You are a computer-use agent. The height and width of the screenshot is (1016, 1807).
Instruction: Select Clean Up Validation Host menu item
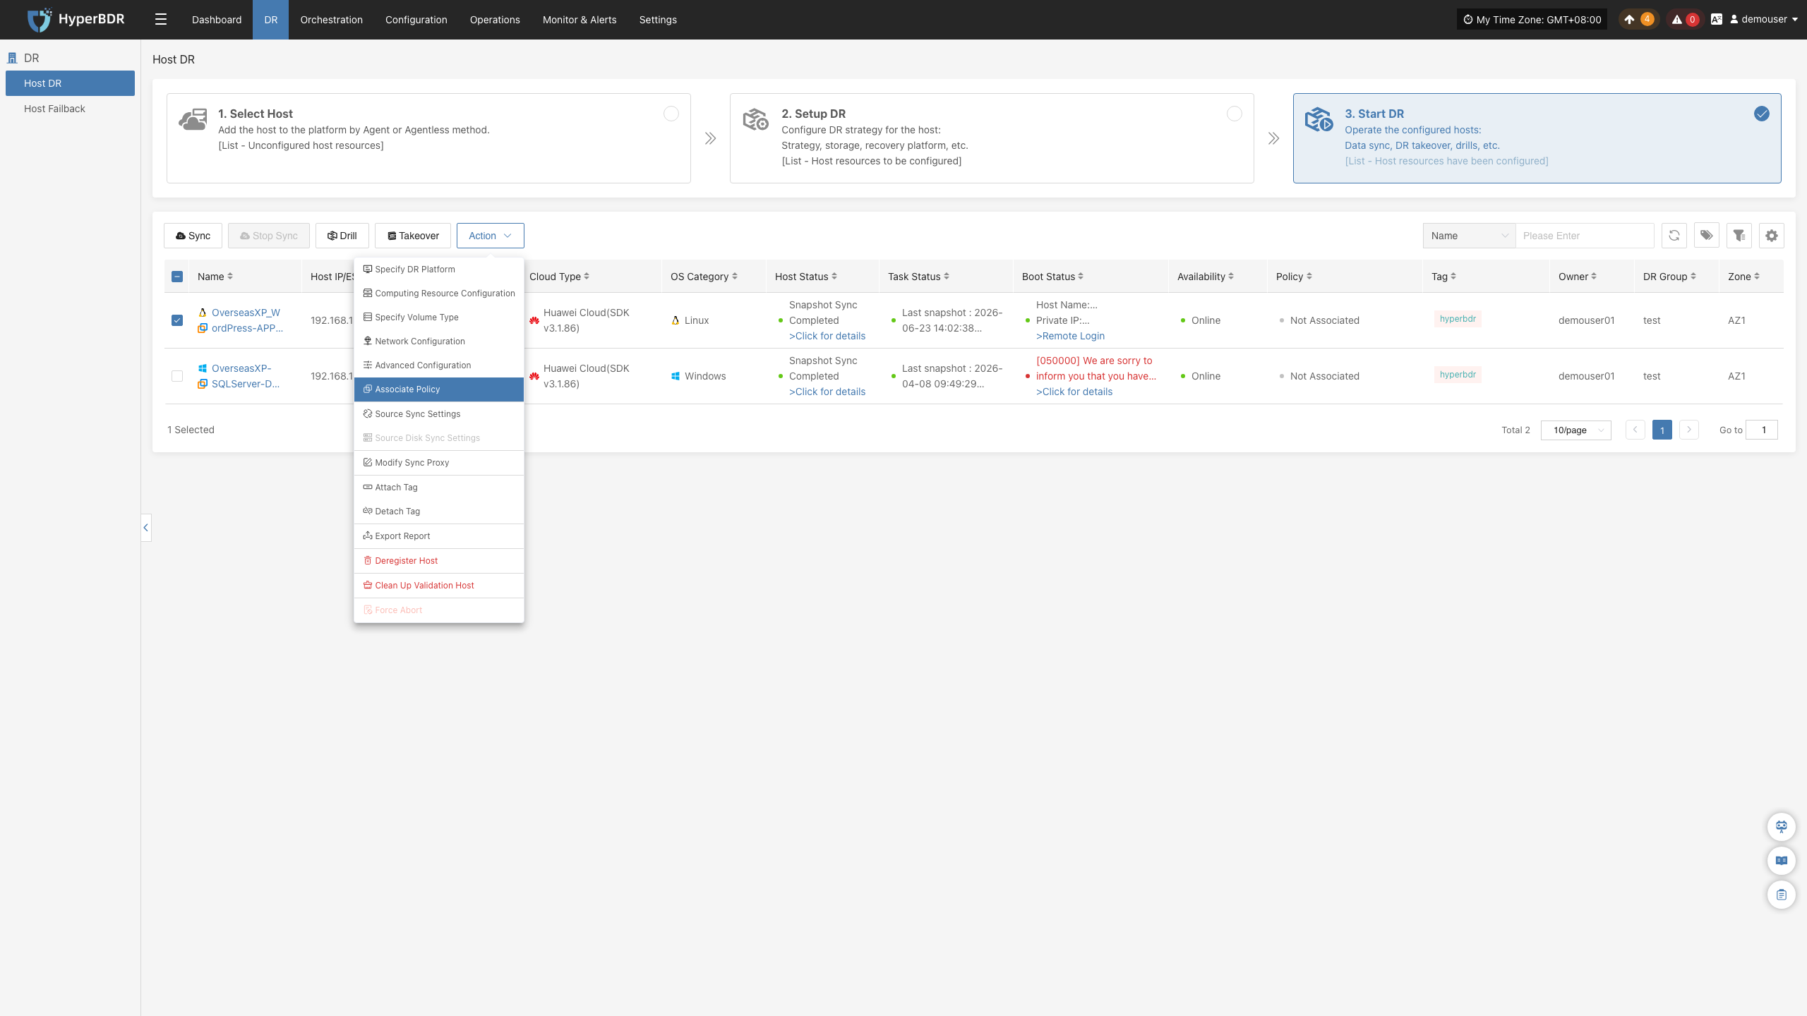pos(439,586)
